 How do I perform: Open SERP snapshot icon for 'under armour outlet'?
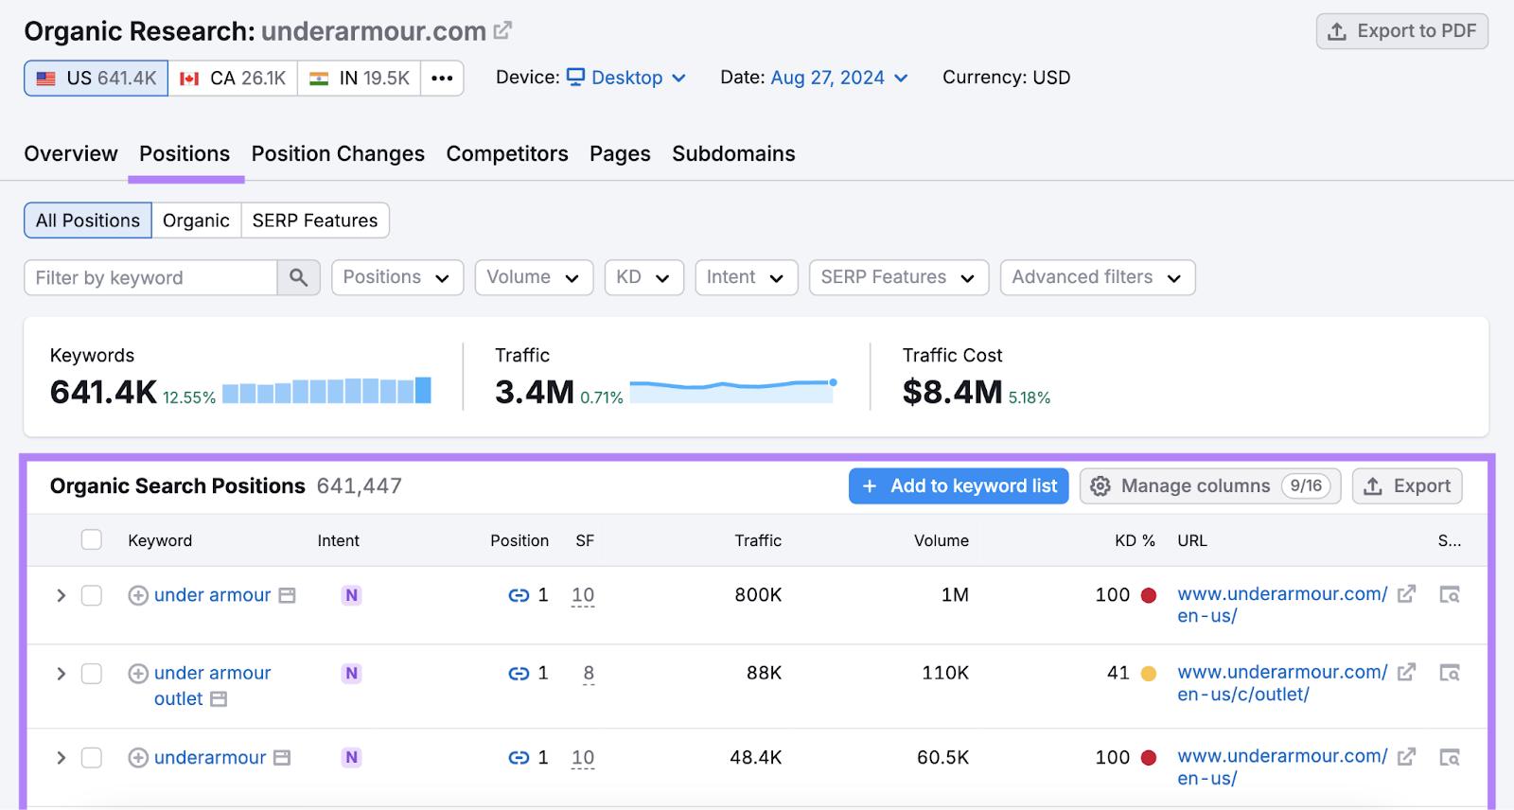[1449, 673]
